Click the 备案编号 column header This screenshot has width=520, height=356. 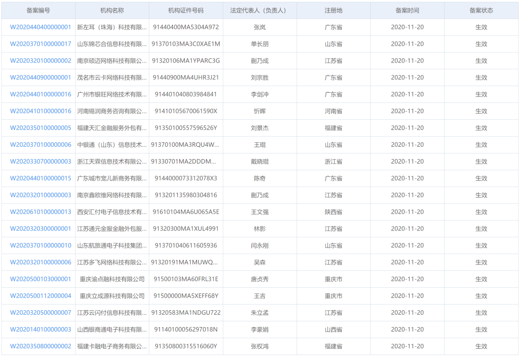[39, 11]
